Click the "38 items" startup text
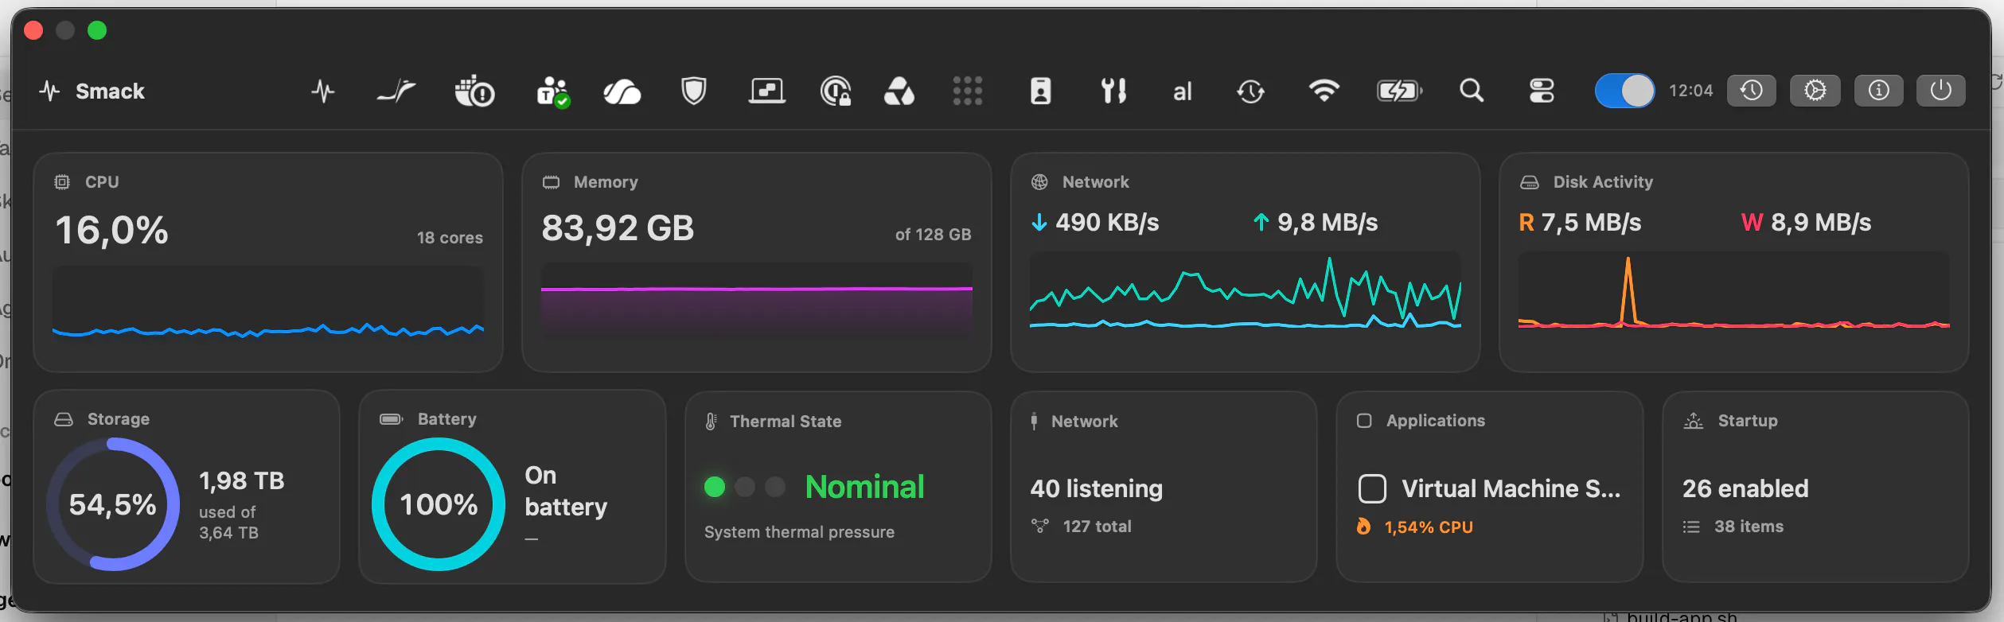2004x622 pixels. [1749, 526]
